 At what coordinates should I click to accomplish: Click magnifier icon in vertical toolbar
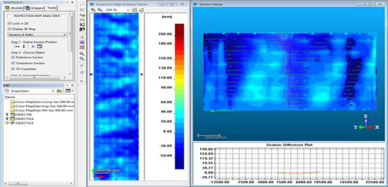pos(82,54)
